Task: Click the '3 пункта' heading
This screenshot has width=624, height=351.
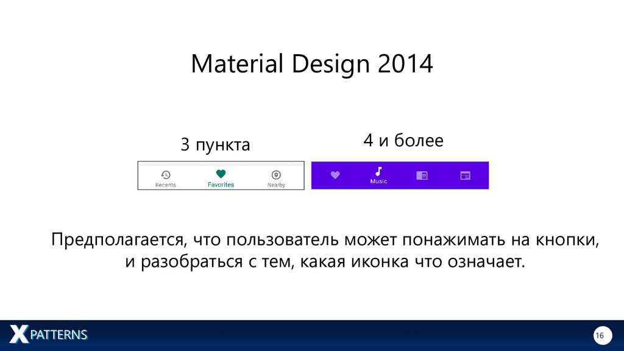Action: coord(215,144)
